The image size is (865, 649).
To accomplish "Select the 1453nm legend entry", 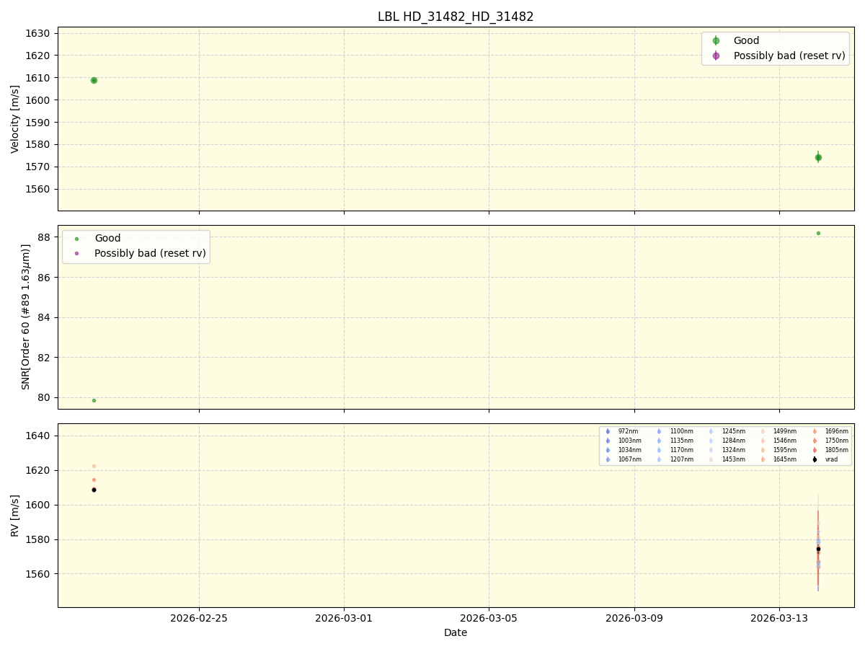I will (711, 459).
